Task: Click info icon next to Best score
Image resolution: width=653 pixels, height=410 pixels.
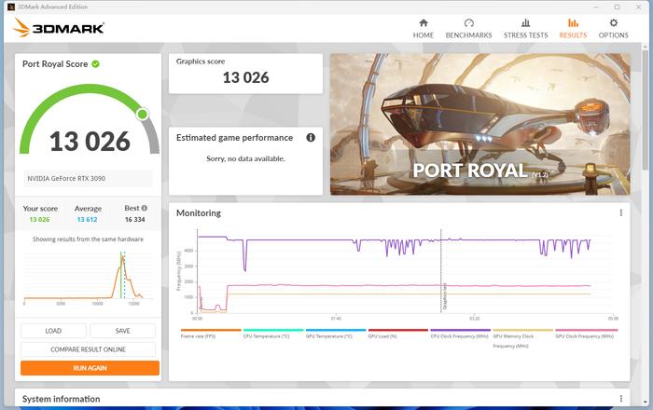Action: click(x=144, y=208)
